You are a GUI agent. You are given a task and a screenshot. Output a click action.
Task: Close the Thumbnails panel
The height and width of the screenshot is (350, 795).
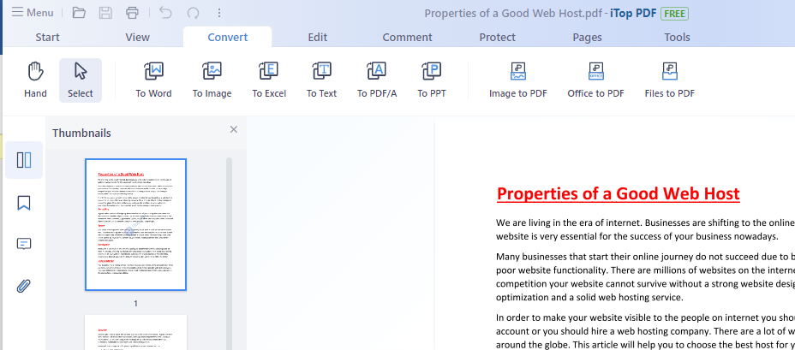[x=234, y=129]
